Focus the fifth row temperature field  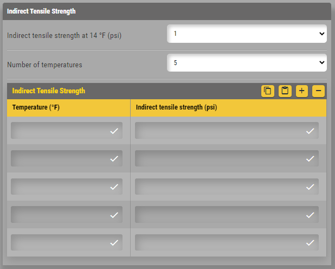click(60, 242)
